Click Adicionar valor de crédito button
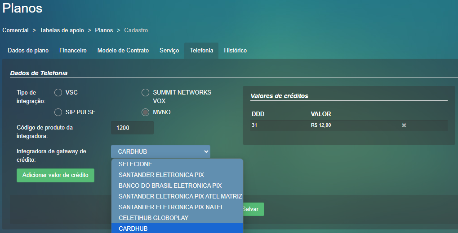The image size is (458, 233). pyautogui.click(x=55, y=175)
